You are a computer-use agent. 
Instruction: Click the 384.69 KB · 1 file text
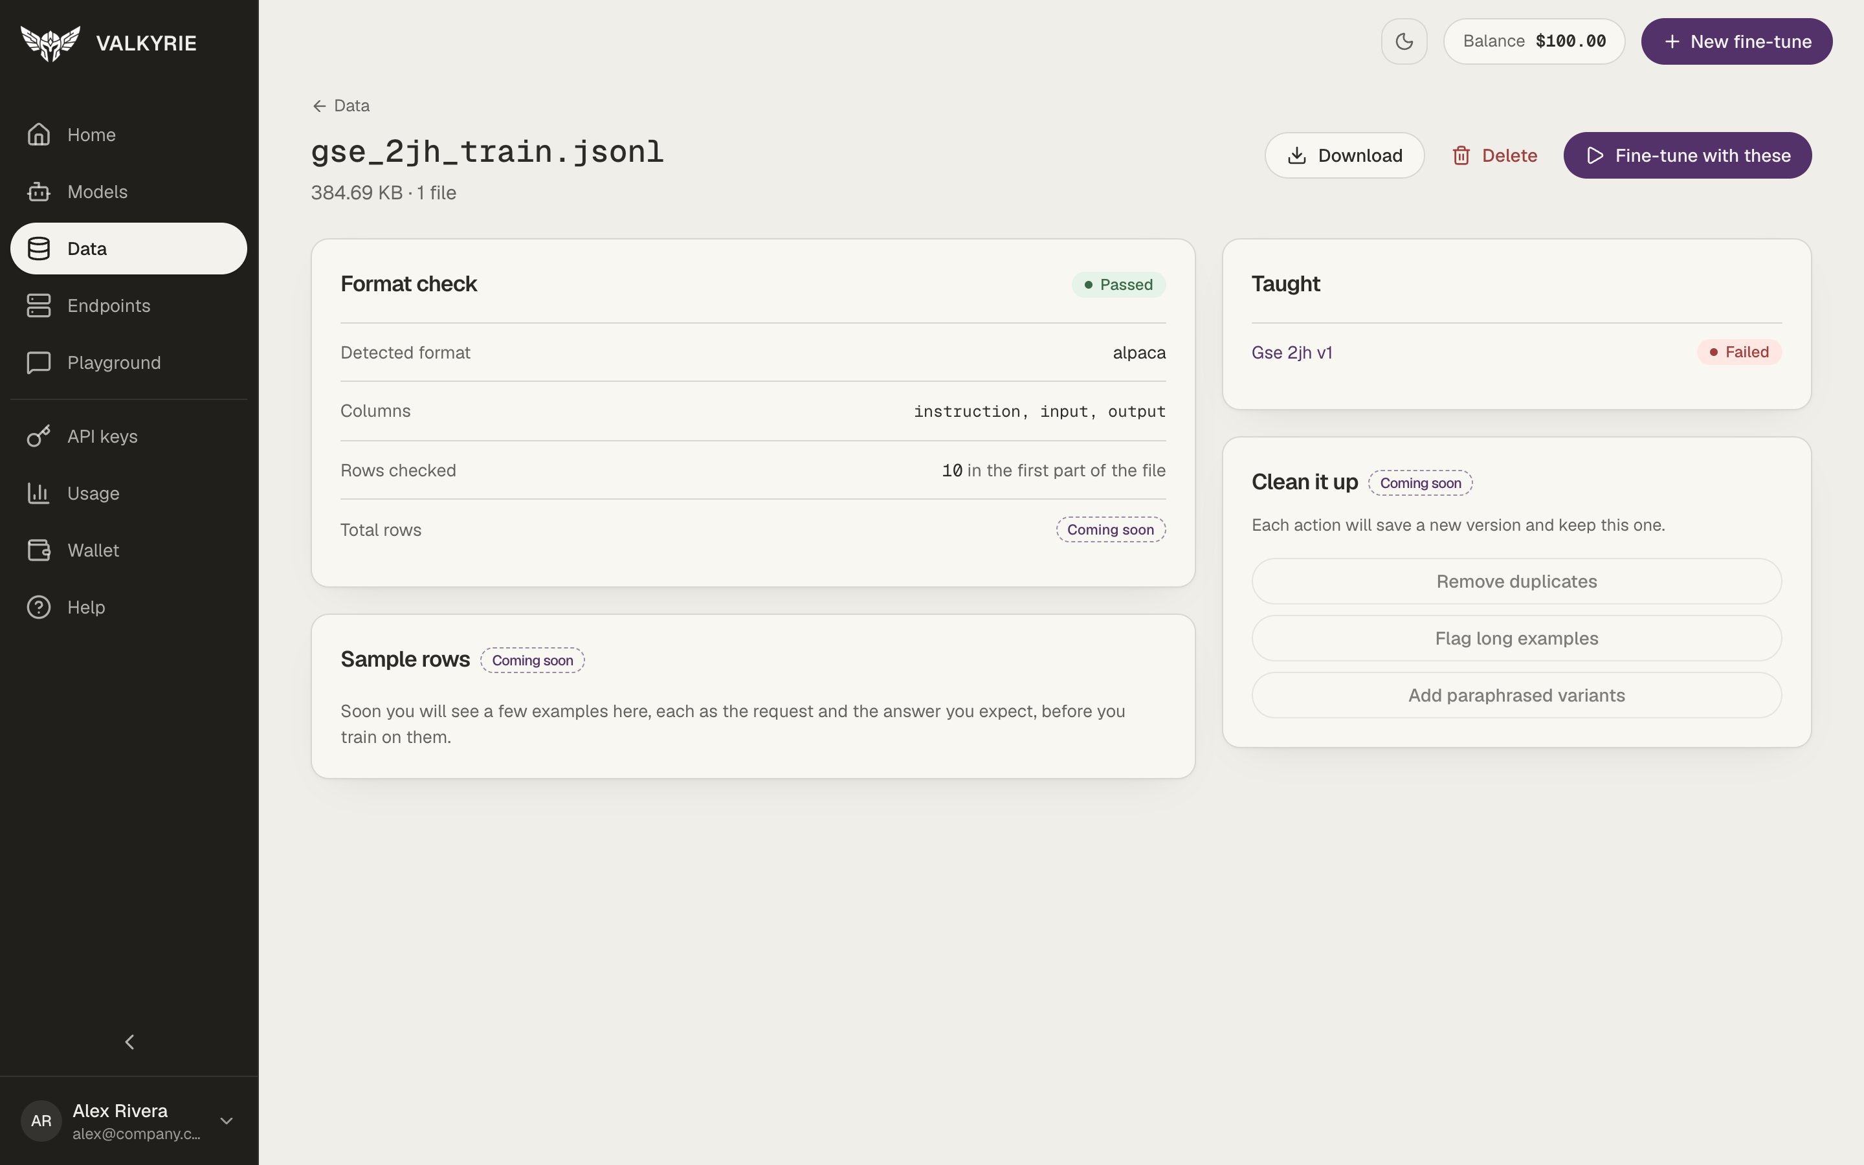tap(384, 193)
